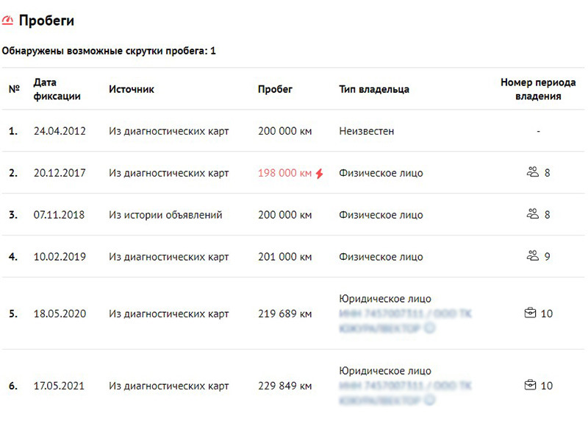Click the red 198 000 км mileage value
The width and height of the screenshot is (588, 421).
click(x=285, y=174)
